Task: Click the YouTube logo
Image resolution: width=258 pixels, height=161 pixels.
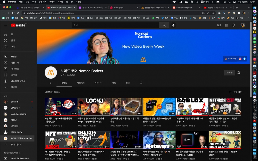Action: click(x=18, y=25)
